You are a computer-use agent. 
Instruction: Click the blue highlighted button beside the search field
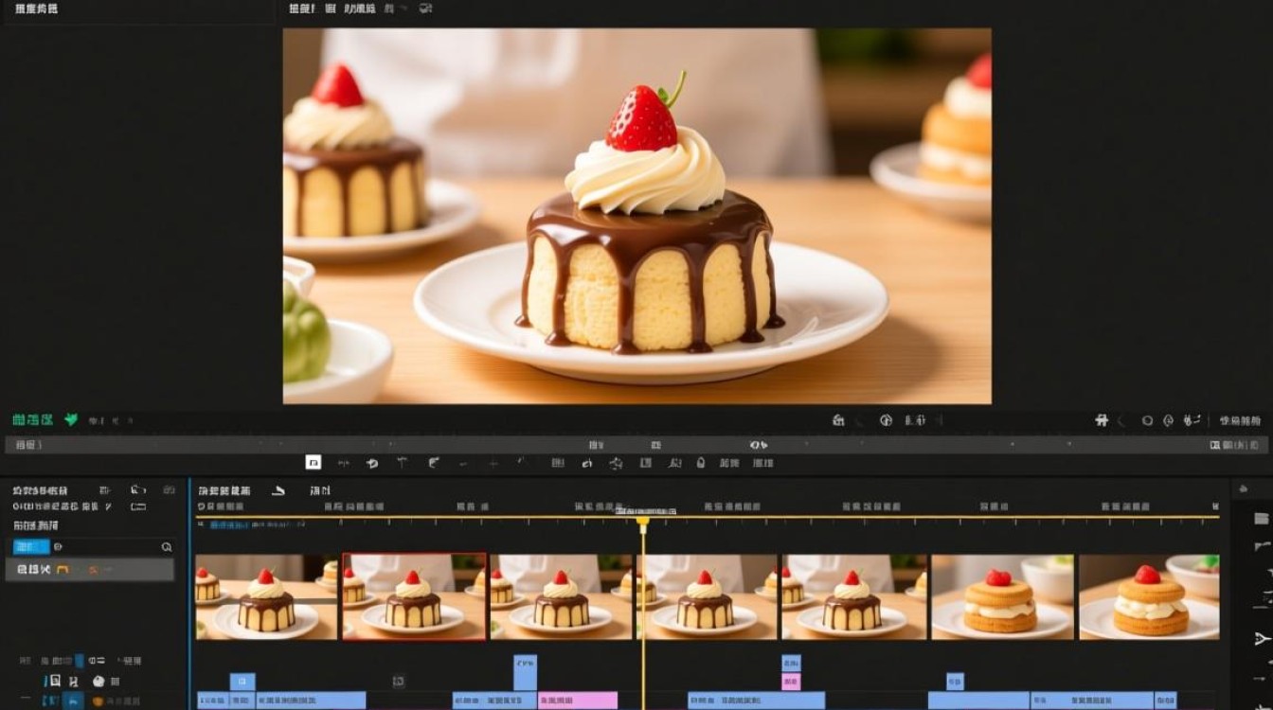click(30, 547)
